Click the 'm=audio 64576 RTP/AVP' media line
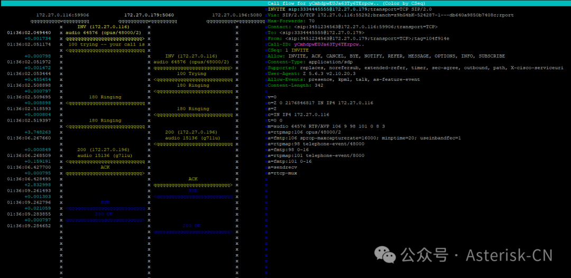Screen dimensions: 571x278 point(326,127)
